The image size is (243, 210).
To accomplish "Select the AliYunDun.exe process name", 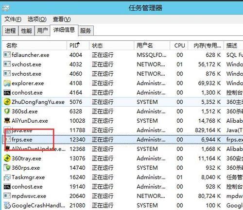I will [30, 121].
